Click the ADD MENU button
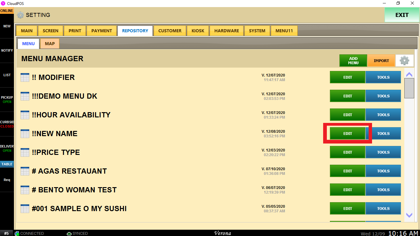This screenshot has height=236, width=420. coord(353,61)
